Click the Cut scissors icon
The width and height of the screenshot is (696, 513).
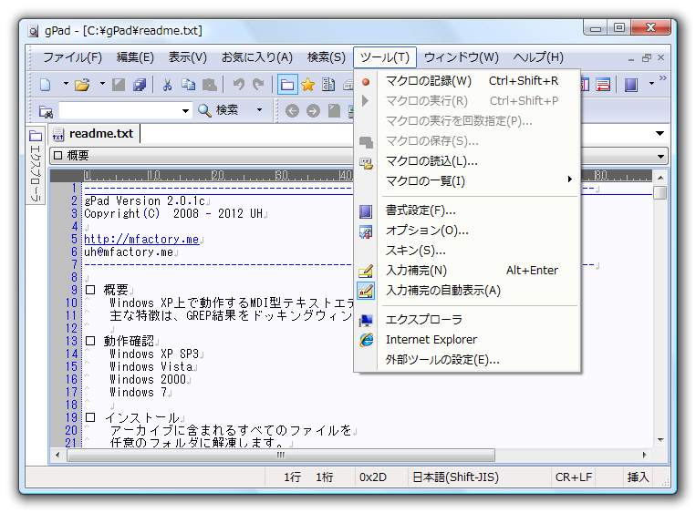167,85
